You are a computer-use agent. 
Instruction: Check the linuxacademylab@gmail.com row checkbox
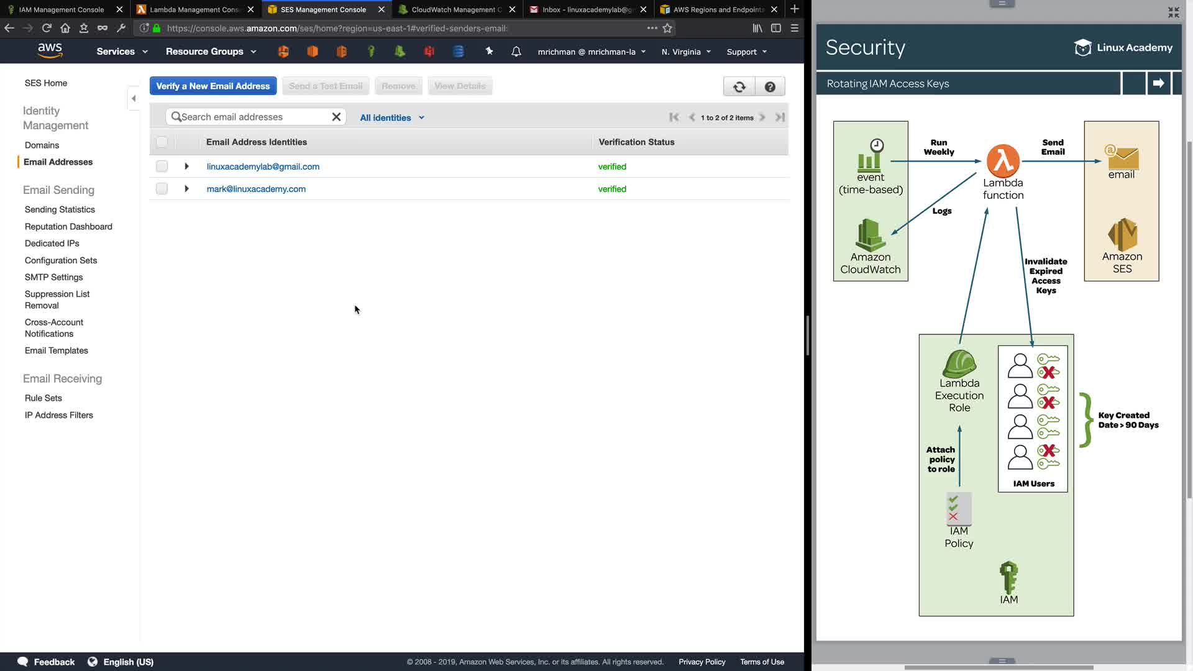point(162,167)
